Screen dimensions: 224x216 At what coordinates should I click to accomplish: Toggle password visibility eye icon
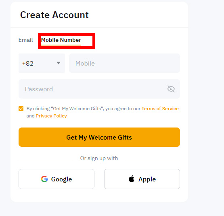coord(171,89)
